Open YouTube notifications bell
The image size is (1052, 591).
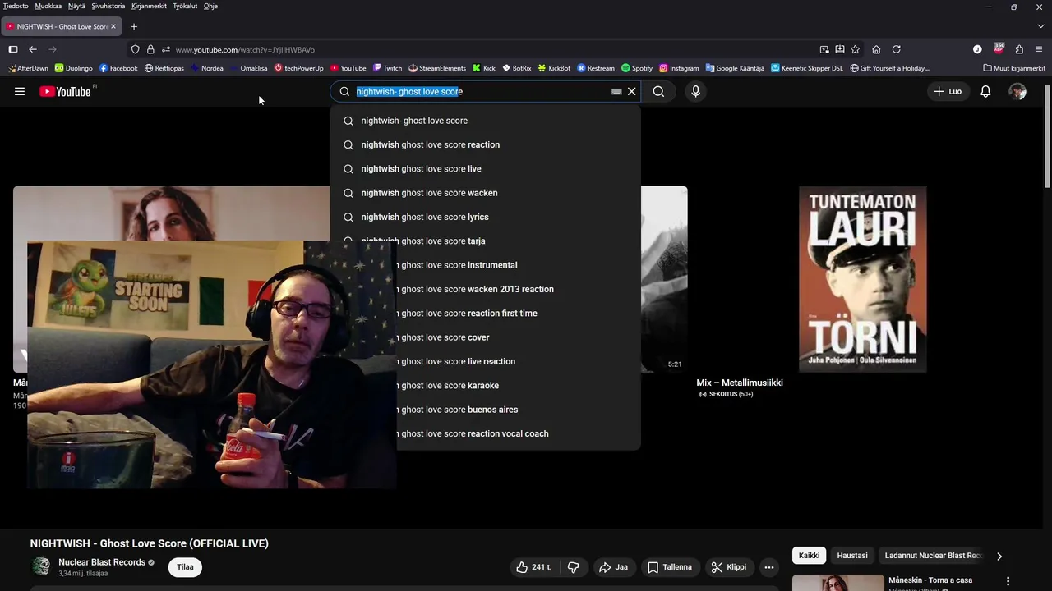point(985,92)
